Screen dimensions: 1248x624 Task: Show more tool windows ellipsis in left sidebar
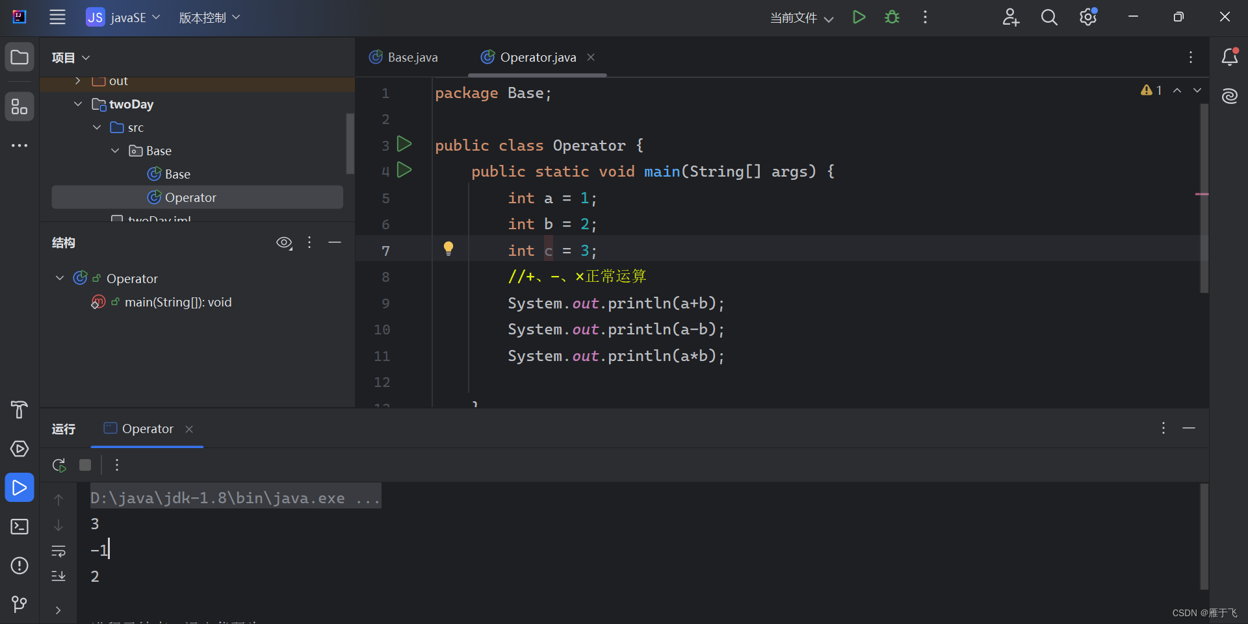pyautogui.click(x=19, y=145)
